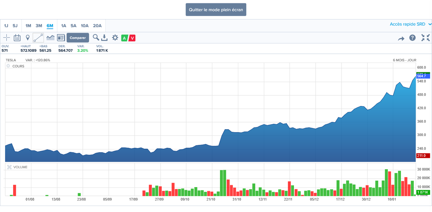432x212 pixels.
Task: Click the 6 MOIS - JOUR label
Action: [405, 60]
